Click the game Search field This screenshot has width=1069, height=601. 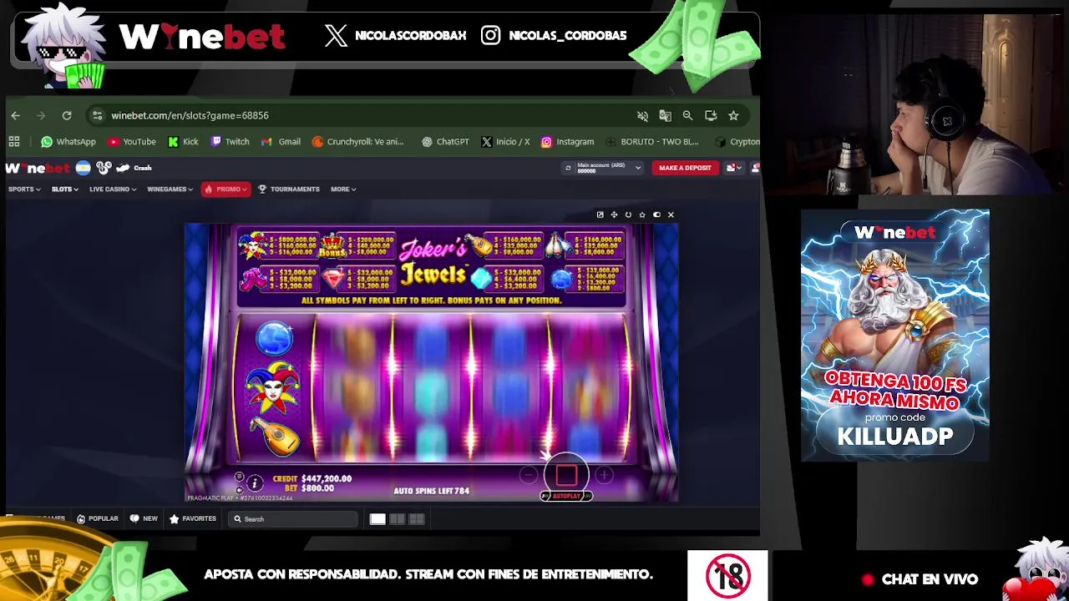[292, 519]
